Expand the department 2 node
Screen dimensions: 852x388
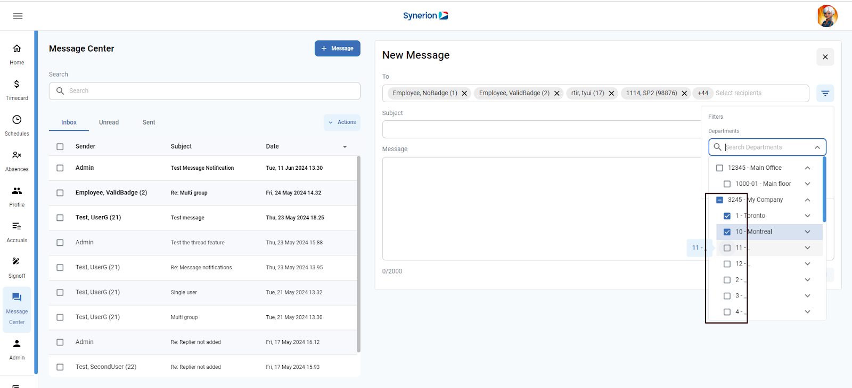click(807, 279)
